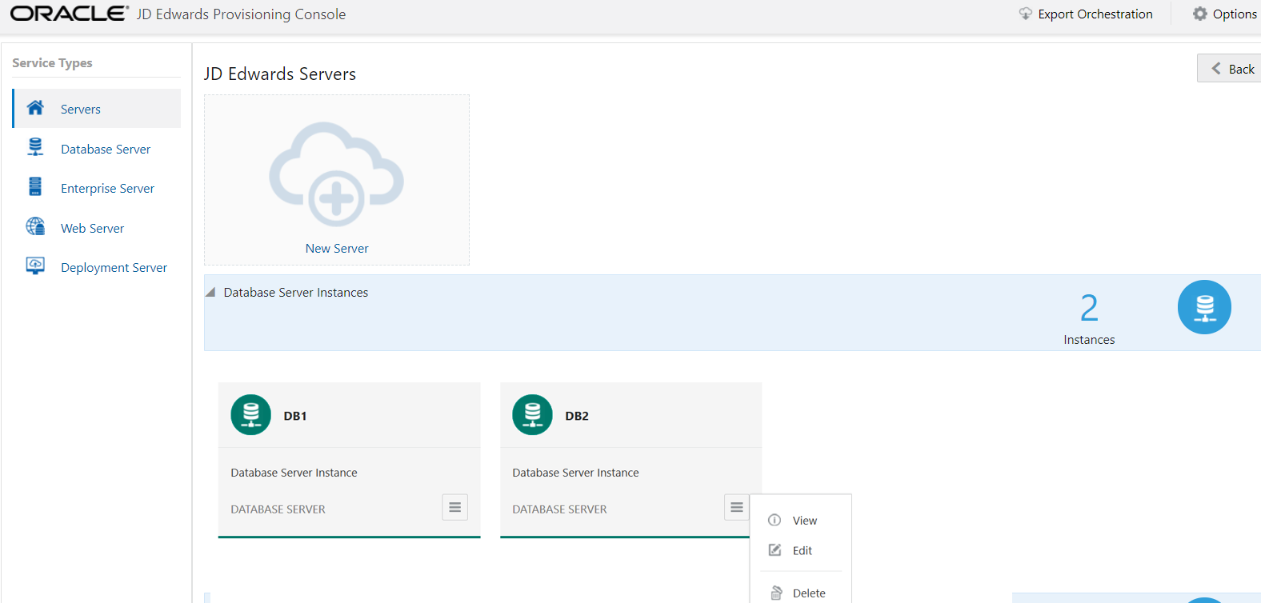Click the Options label in header
The width and height of the screenshot is (1261, 603).
[x=1235, y=14]
